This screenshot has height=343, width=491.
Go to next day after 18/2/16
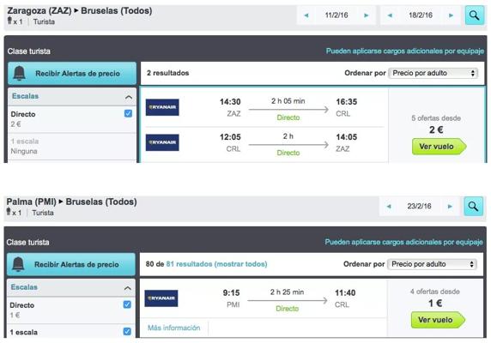pyautogui.click(x=451, y=15)
